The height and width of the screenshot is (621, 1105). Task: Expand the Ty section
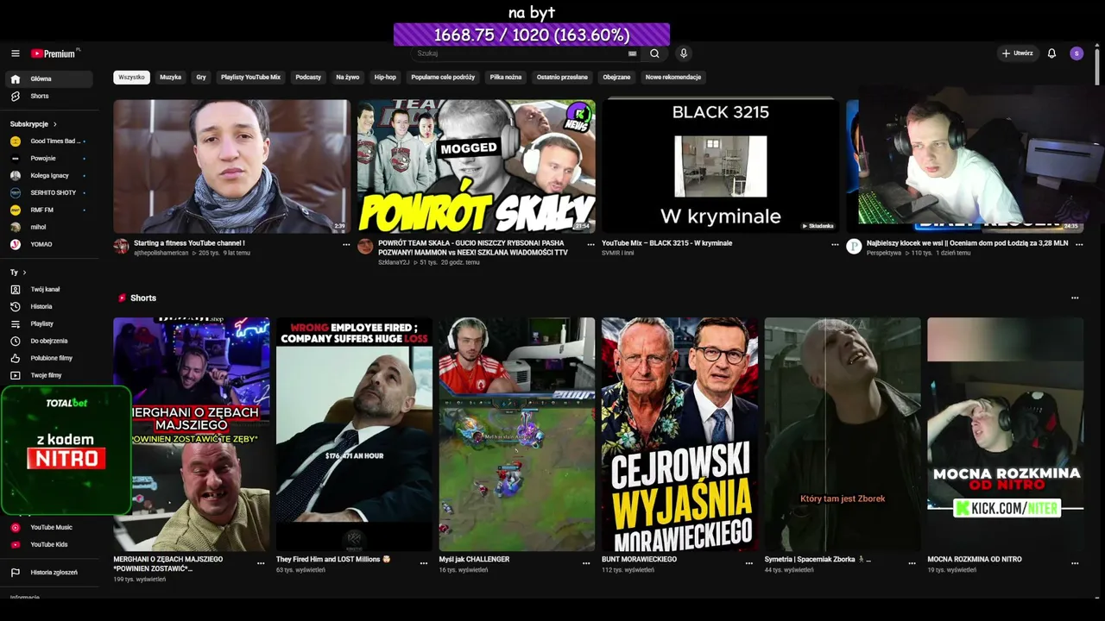point(18,273)
